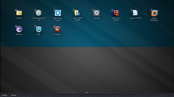Click the Oxelon Media Converter label
This screenshot has height=97, width=174.
pyautogui.click(x=58, y=19)
